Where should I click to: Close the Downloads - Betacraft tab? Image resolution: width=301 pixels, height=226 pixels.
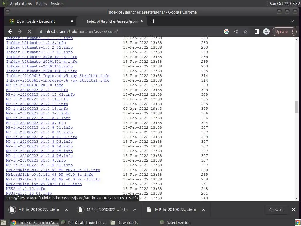72,21
